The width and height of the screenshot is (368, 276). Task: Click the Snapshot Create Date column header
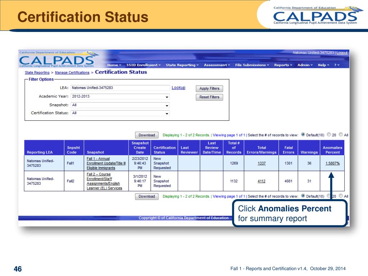[x=140, y=148]
